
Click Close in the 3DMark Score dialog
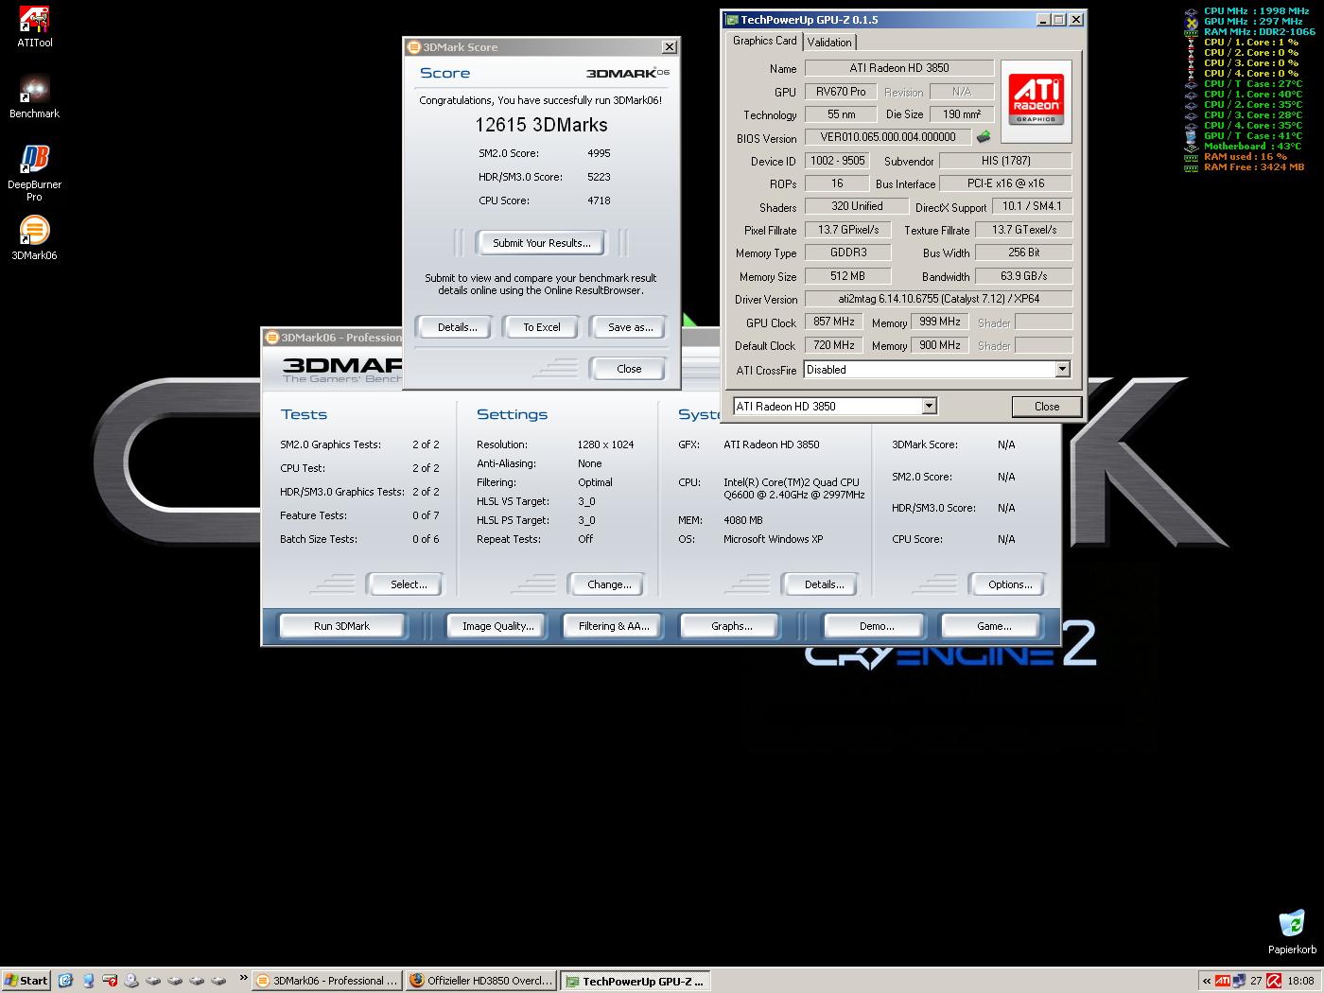[629, 369]
